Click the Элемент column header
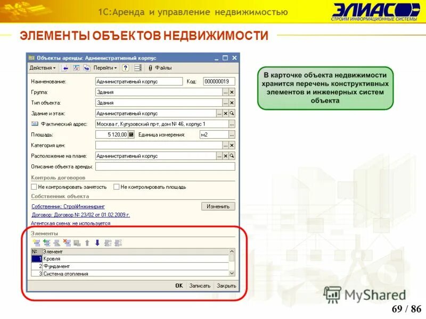 pos(136,251)
